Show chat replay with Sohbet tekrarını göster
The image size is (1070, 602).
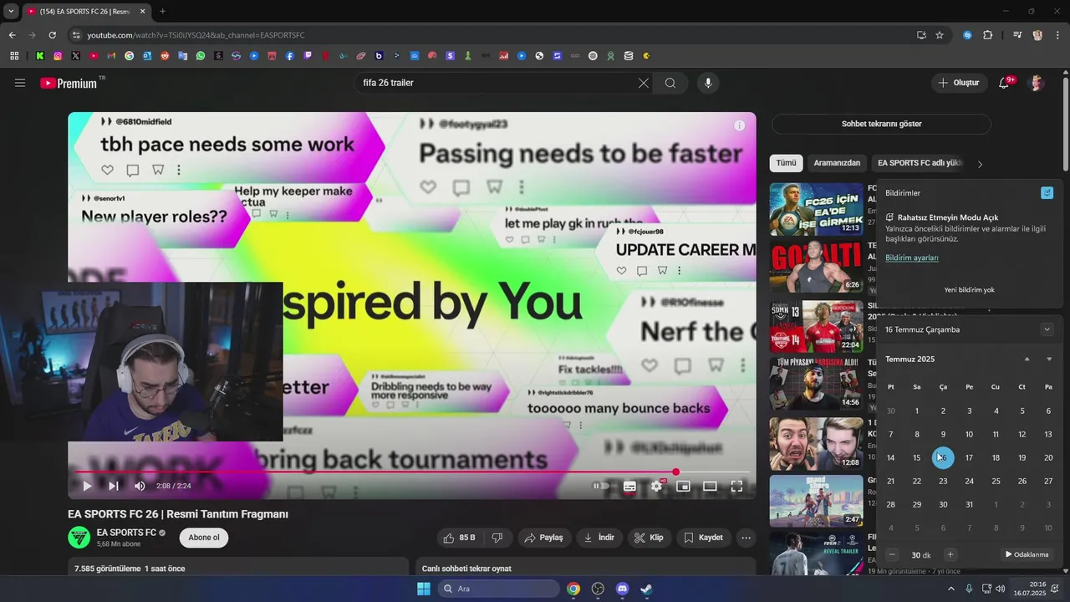(881, 124)
